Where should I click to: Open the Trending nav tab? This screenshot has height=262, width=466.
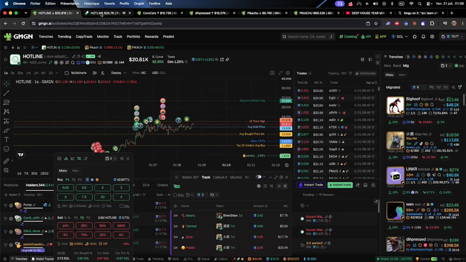click(x=64, y=36)
